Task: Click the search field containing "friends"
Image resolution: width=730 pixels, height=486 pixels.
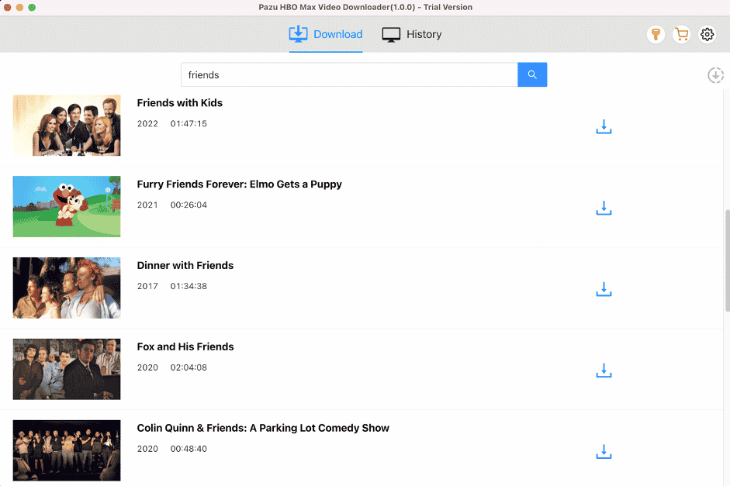Action: coord(349,74)
